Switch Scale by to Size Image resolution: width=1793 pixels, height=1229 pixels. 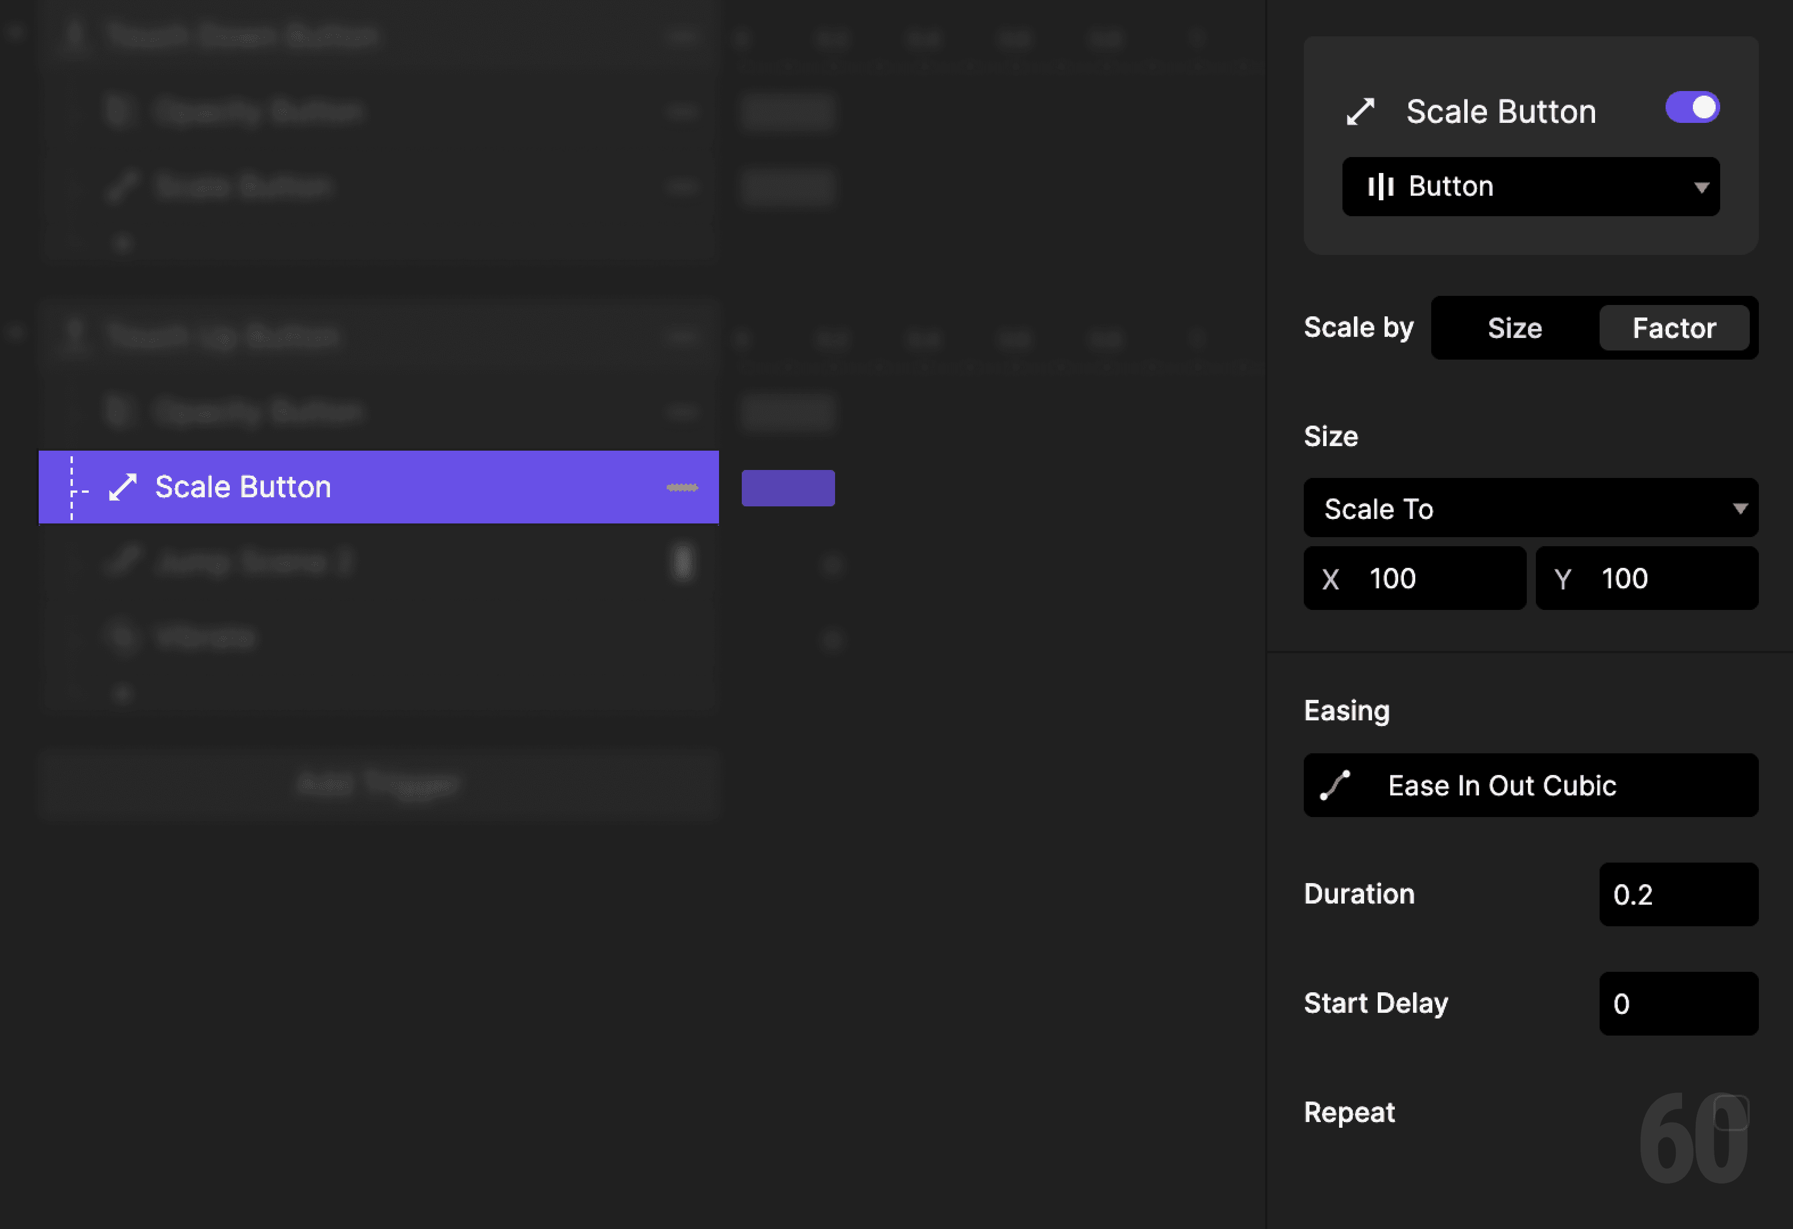click(1513, 327)
